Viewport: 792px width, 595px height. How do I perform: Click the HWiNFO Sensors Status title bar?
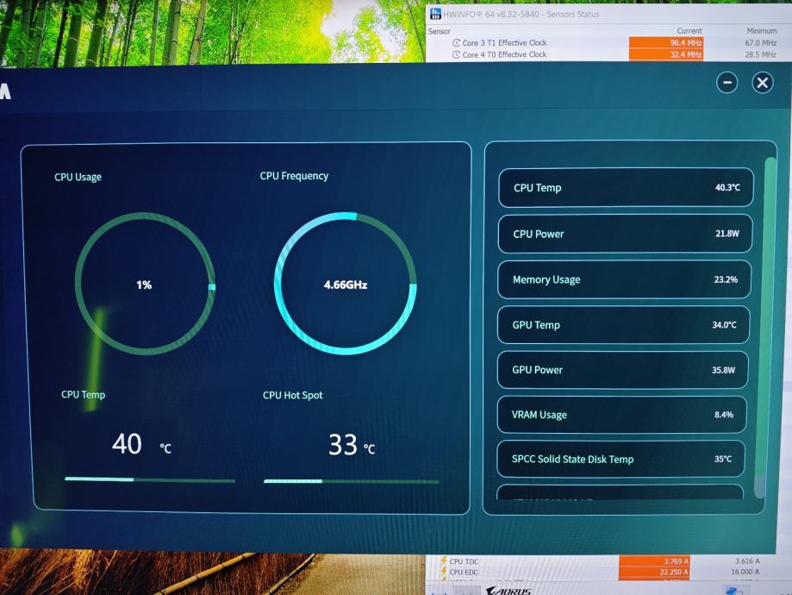coord(608,14)
